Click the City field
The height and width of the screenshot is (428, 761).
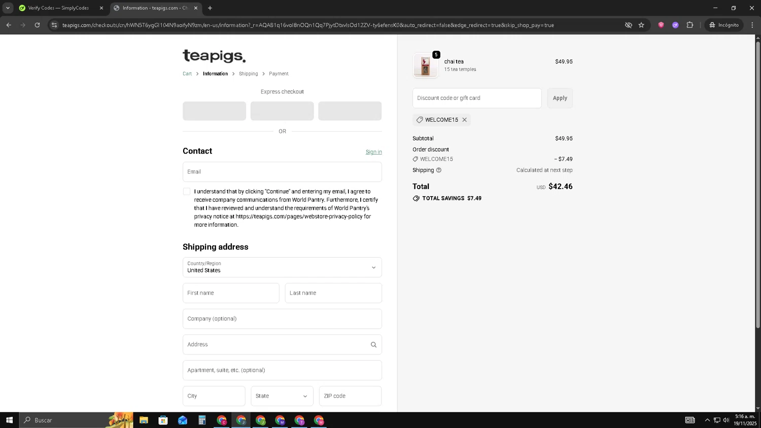pyautogui.click(x=214, y=396)
